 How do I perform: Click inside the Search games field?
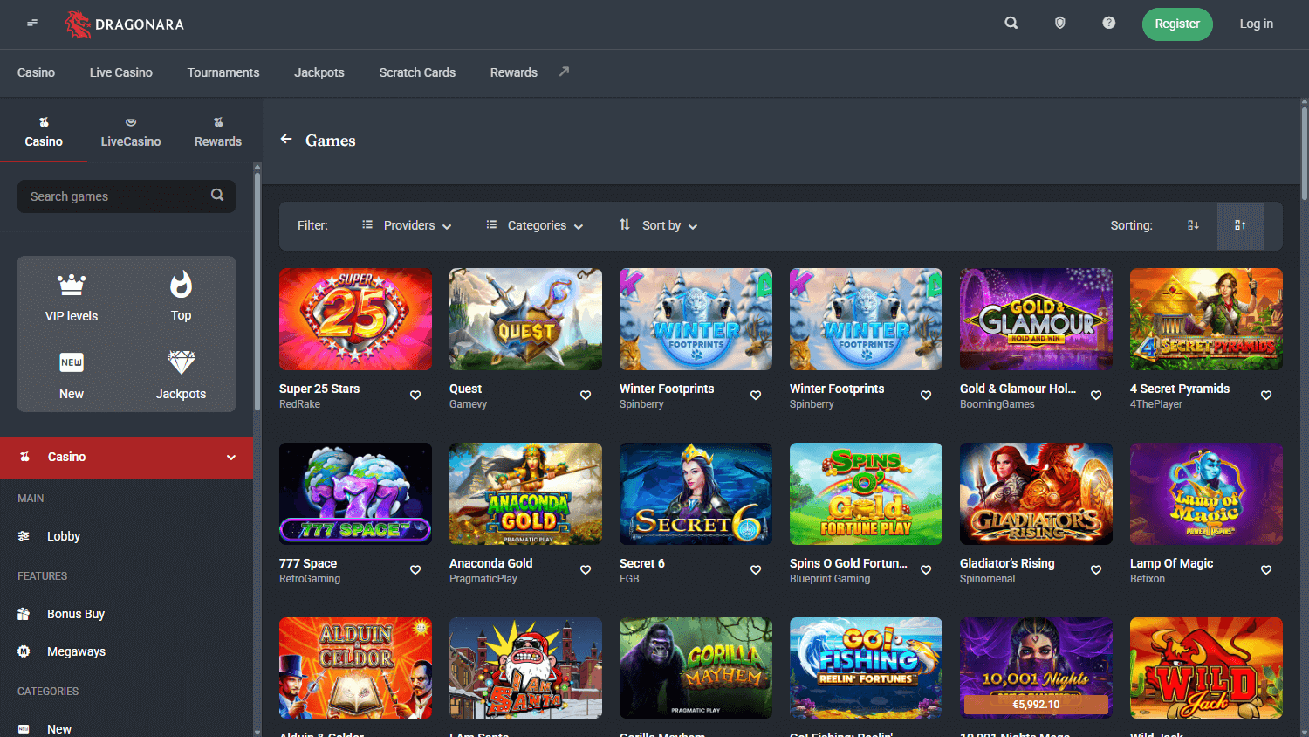coord(113,196)
